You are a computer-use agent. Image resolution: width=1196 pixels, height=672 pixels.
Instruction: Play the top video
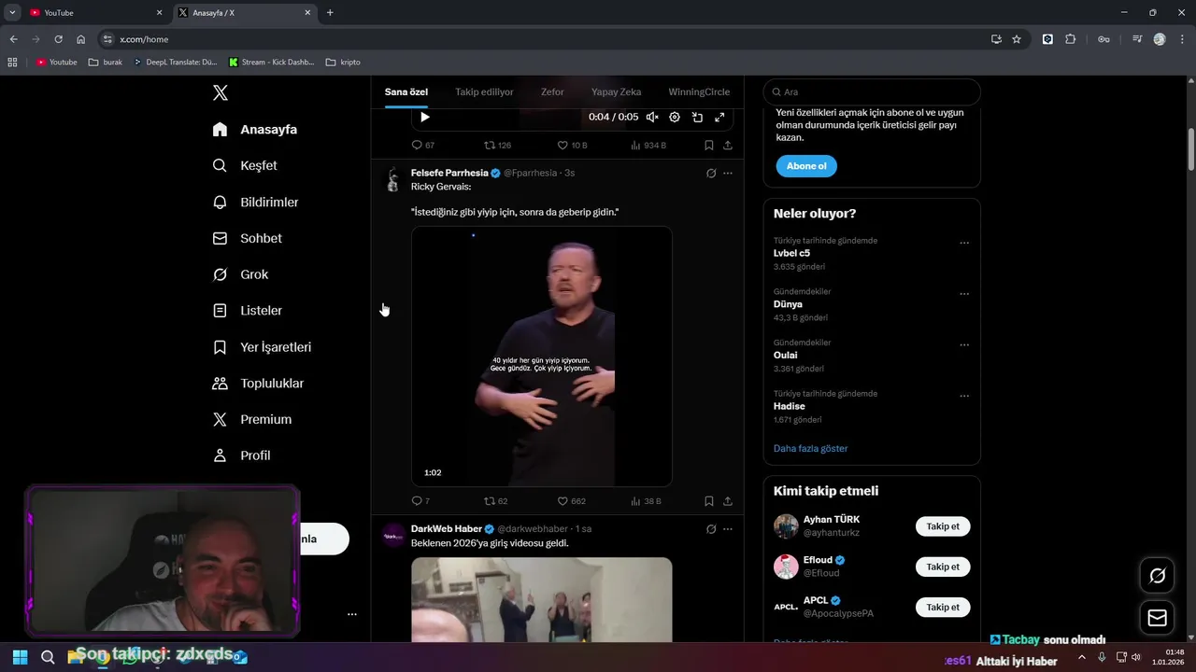pos(425,117)
